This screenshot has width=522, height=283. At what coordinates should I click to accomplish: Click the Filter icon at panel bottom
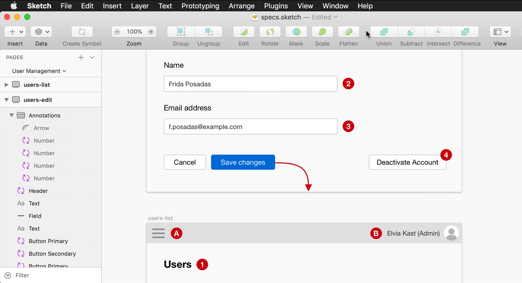[x=8, y=275]
